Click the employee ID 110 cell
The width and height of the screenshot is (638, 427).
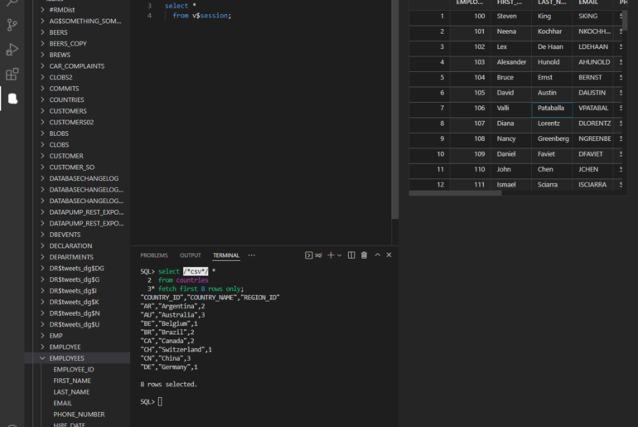(471, 169)
